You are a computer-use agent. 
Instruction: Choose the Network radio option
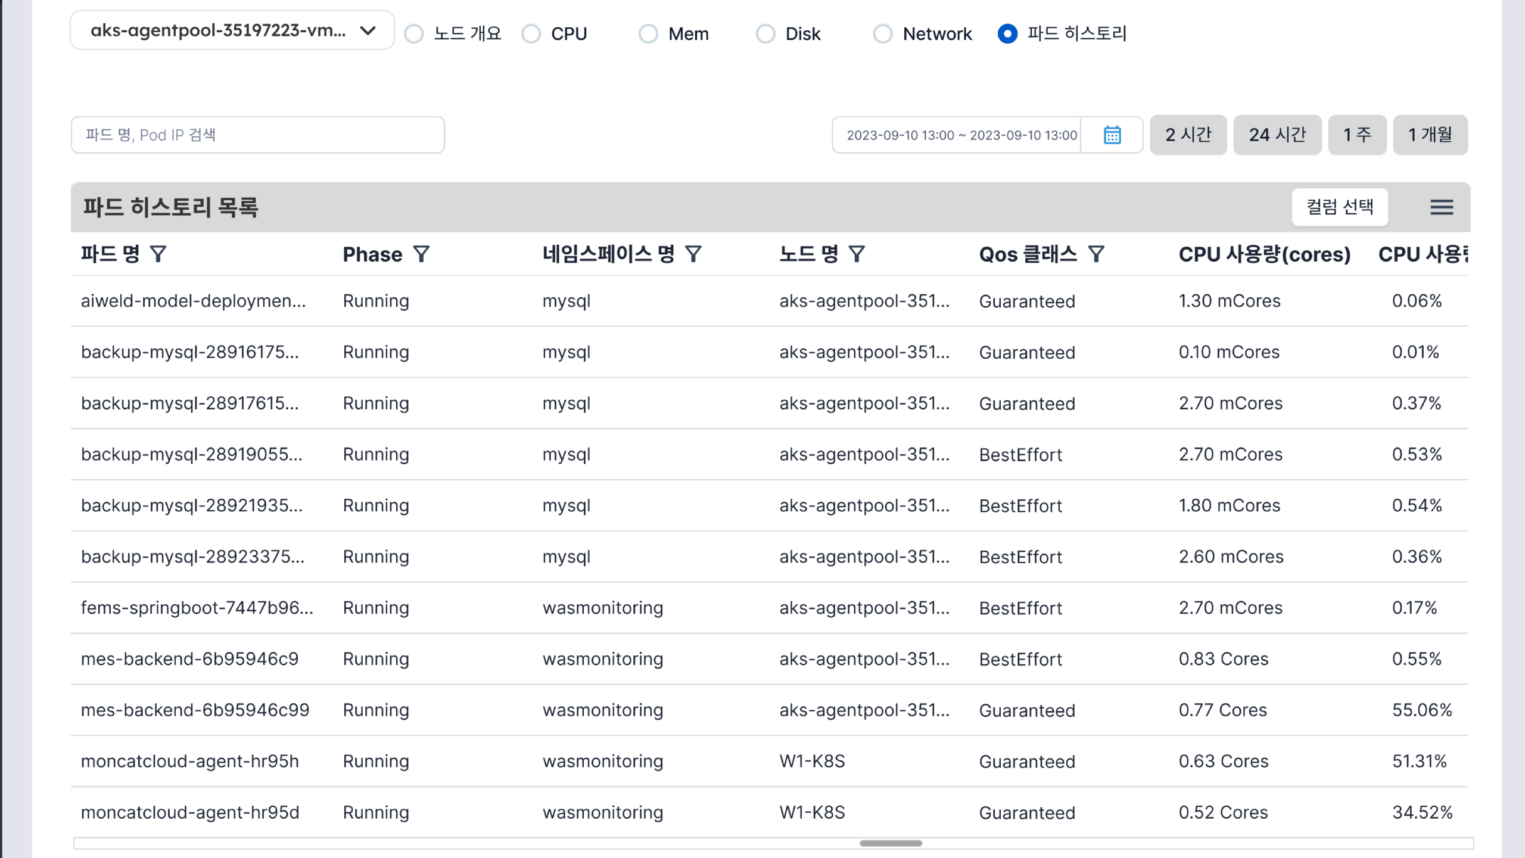point(882,34)
